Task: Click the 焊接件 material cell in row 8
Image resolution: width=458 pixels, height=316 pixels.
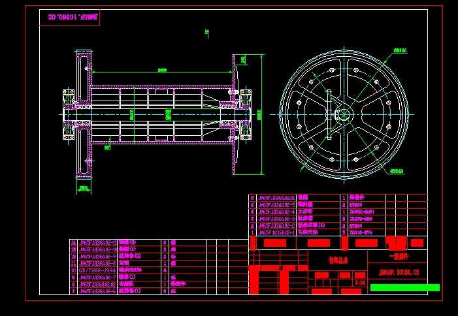Action: (x=178, y=284)
